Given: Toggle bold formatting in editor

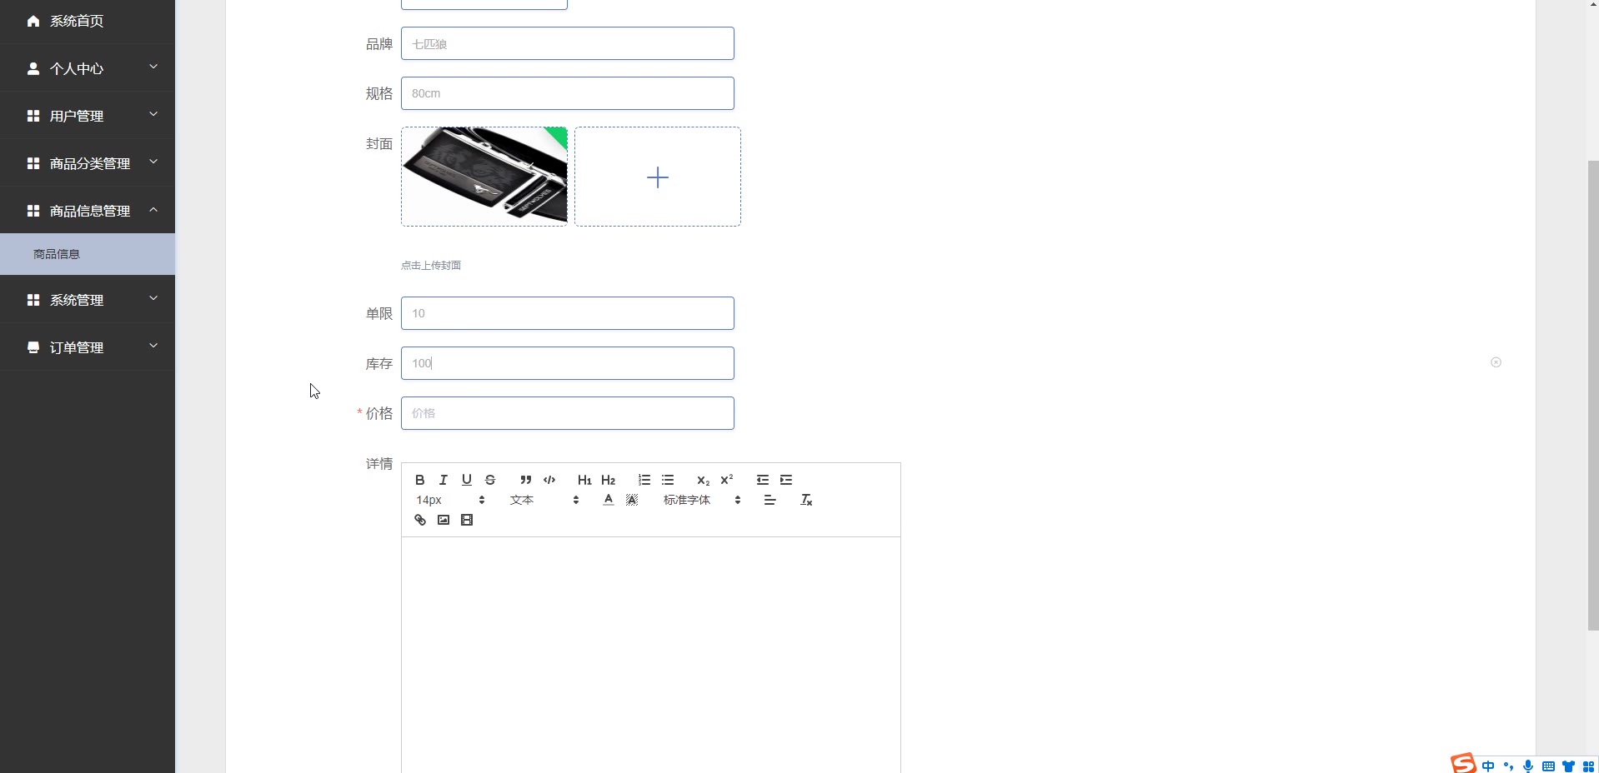Looking at the screenshot, I should pos(420,480).
